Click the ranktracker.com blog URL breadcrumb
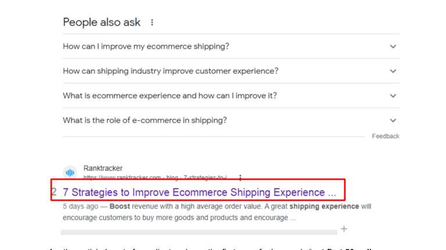This screenshot has height=250, width=446. point(155,178)
